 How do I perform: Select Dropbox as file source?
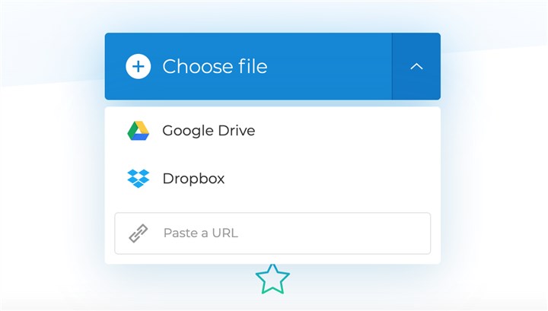pos(272,179)
